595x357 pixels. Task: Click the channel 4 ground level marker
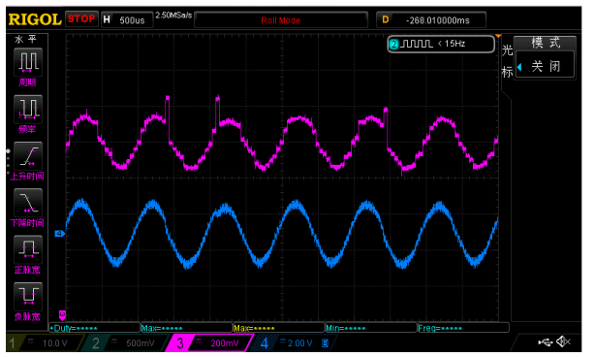59,234
